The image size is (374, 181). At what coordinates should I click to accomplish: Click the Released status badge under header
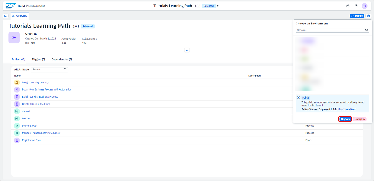[x=88, y=26]
